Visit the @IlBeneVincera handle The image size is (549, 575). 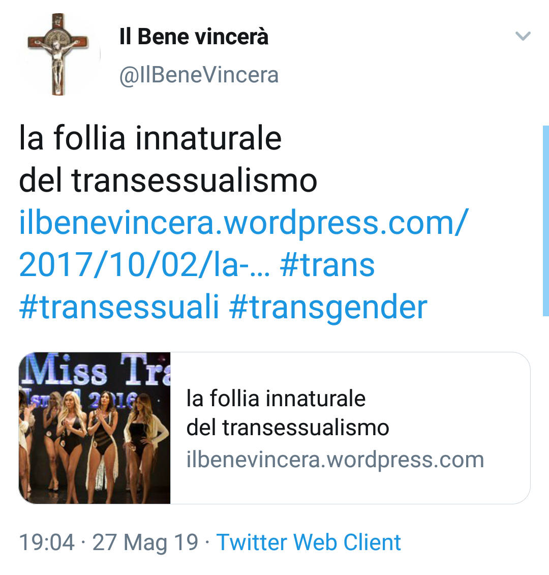(199, 75)
